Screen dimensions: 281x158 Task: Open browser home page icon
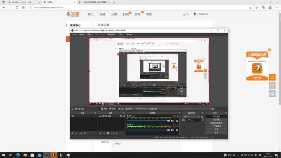point(23,7)
